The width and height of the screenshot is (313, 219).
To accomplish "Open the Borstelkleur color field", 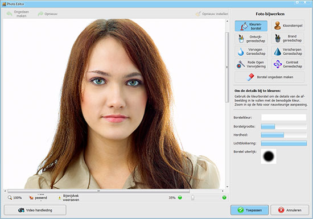I will tap(283, 118).
